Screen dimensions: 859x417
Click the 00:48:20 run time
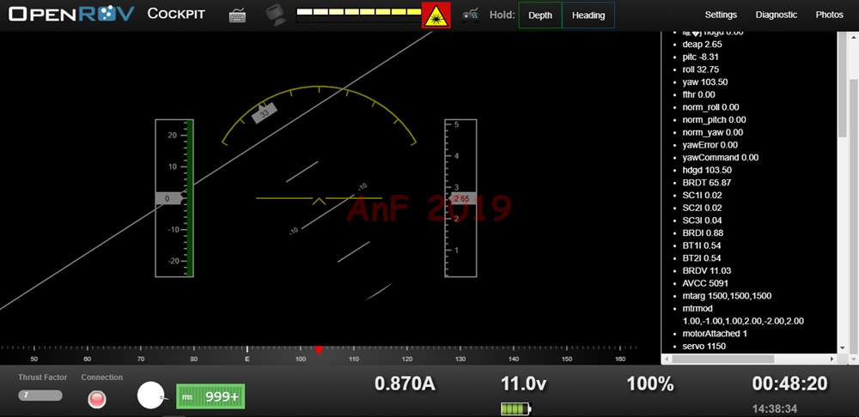point(789,384)
